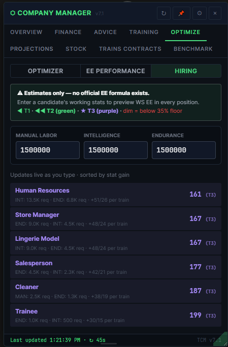
Task: Open settings via the gear icon
Action: click(x=200, y=13)
